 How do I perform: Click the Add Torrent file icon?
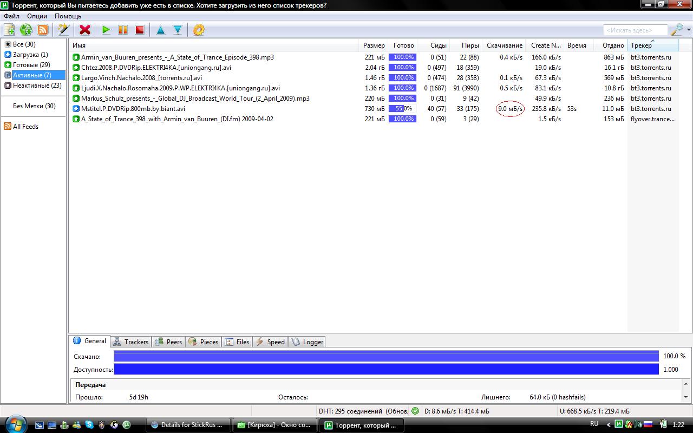9,30
